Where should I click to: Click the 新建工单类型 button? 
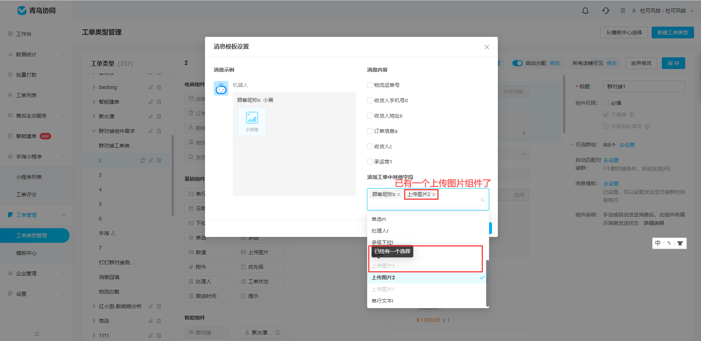(673, 32)
